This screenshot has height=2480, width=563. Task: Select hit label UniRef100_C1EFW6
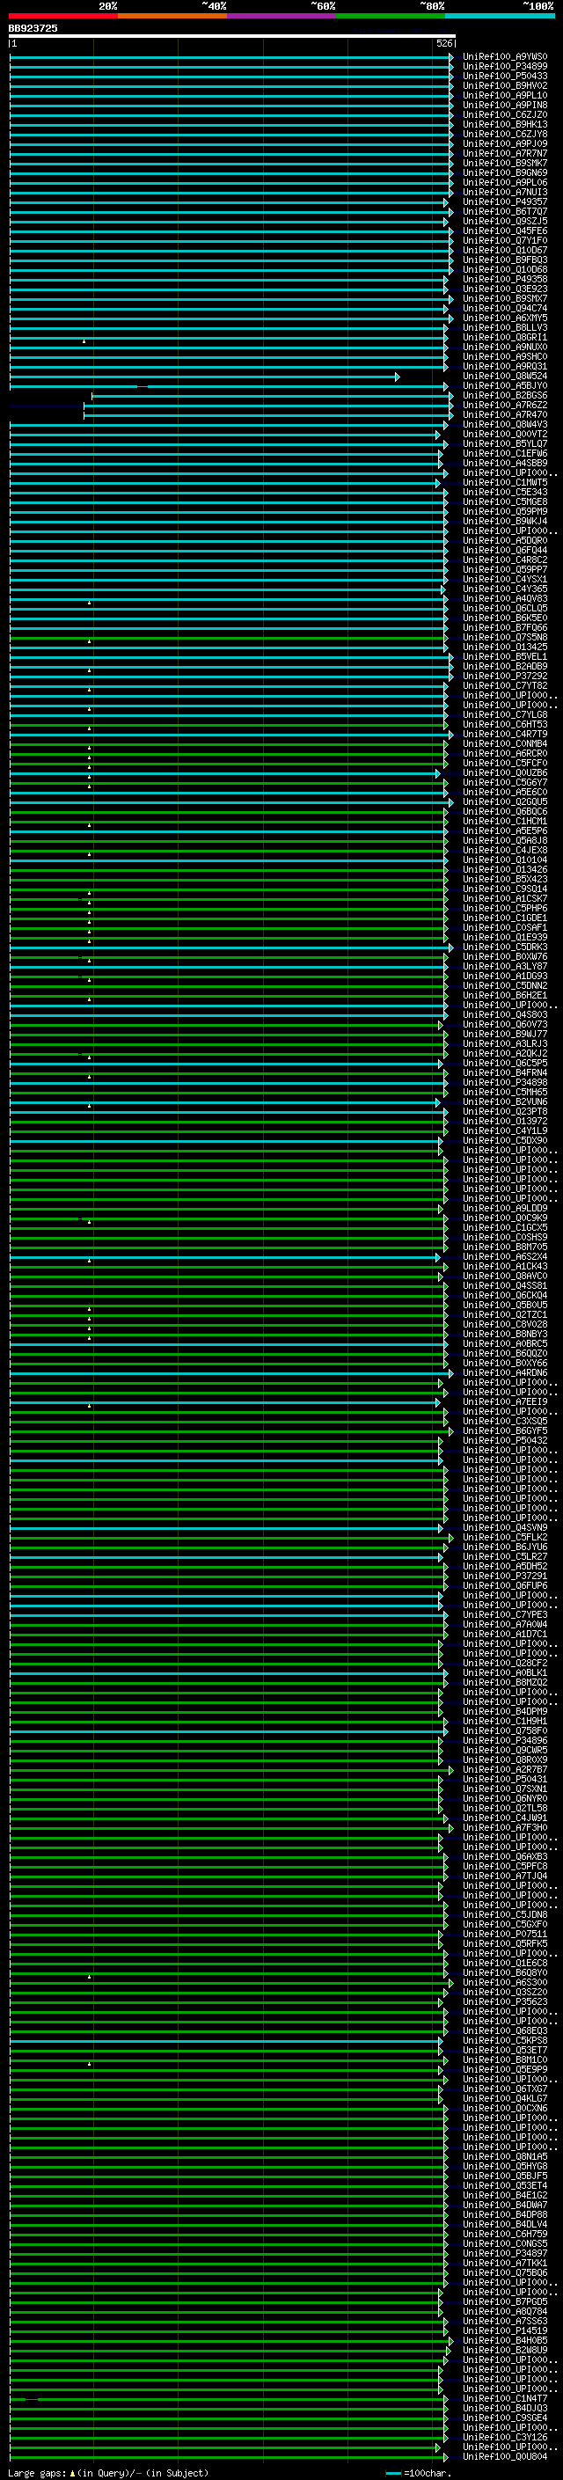505,453
